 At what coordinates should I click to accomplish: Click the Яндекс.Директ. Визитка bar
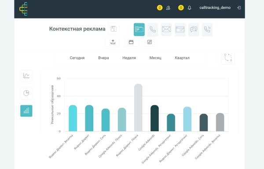tap(73, 118)
